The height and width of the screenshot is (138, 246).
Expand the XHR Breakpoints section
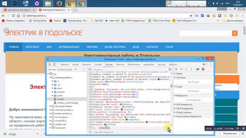coord(175,104)
